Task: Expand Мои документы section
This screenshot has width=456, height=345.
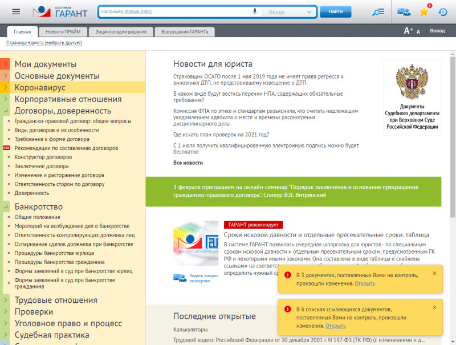Action: (5, 64)
